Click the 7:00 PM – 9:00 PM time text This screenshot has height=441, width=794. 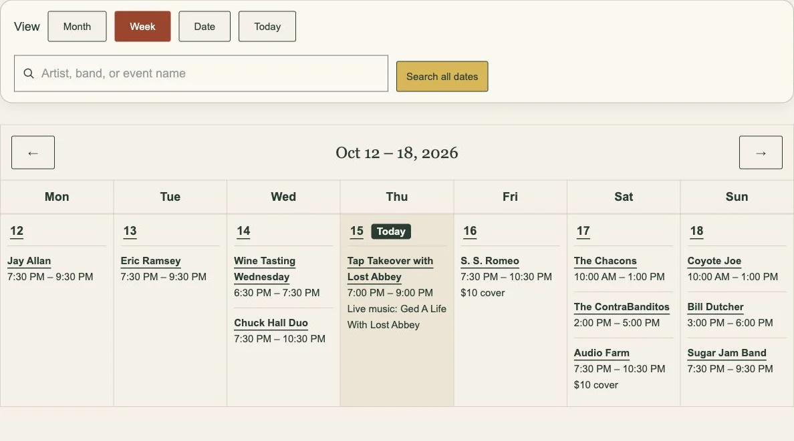390,293
